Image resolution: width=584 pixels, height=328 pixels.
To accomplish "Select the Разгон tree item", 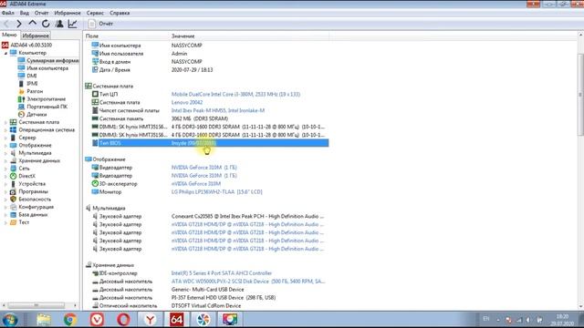I will pos(35,91).
